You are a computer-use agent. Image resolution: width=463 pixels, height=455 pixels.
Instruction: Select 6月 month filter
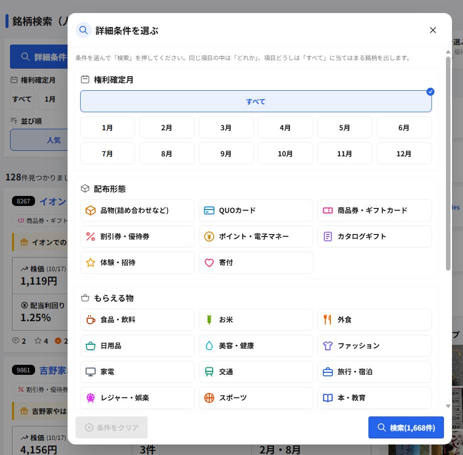404,127
